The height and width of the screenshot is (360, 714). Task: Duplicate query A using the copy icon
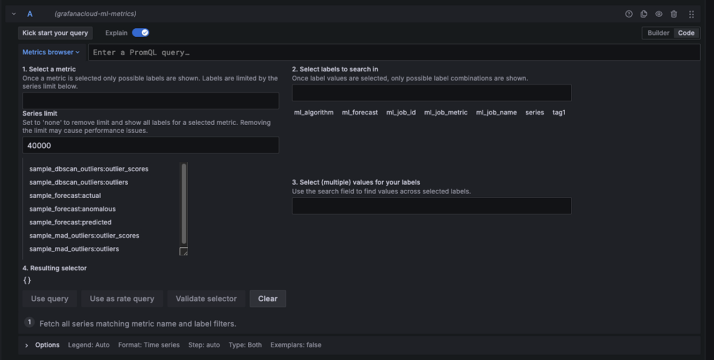click(644, 14)
